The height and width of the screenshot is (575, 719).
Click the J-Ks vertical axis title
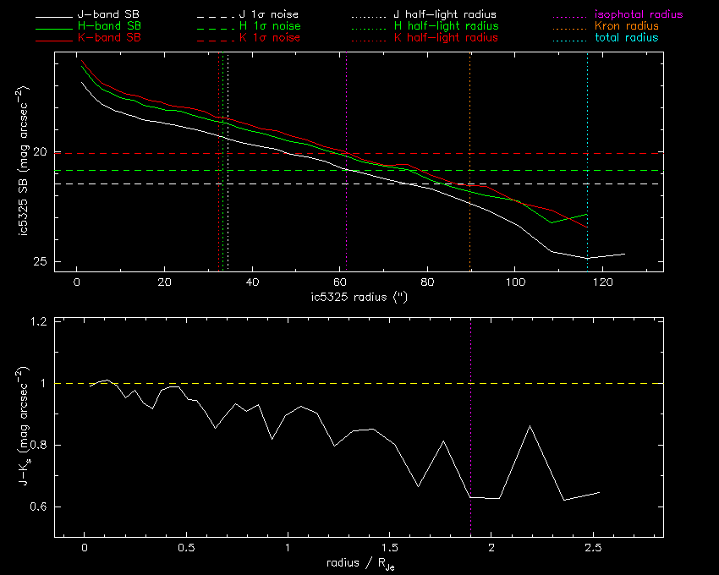(x=27, y=427)
